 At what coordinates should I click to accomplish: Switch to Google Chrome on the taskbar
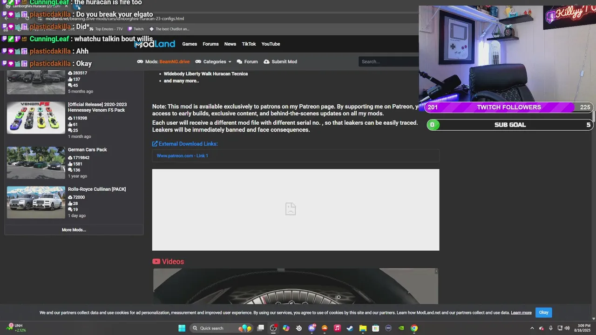(414, 328)
